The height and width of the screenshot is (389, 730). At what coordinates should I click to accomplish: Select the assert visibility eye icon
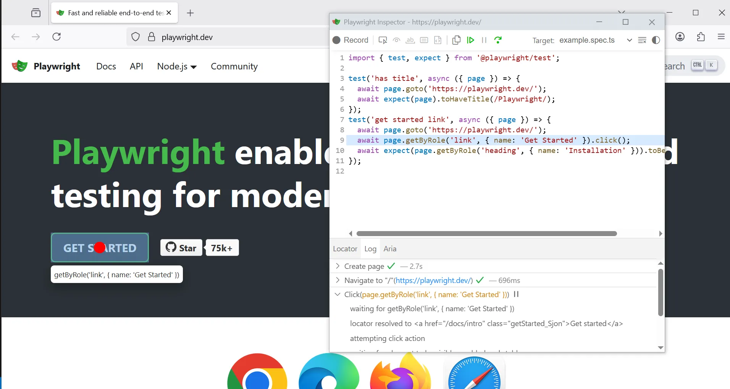(397, 40)
